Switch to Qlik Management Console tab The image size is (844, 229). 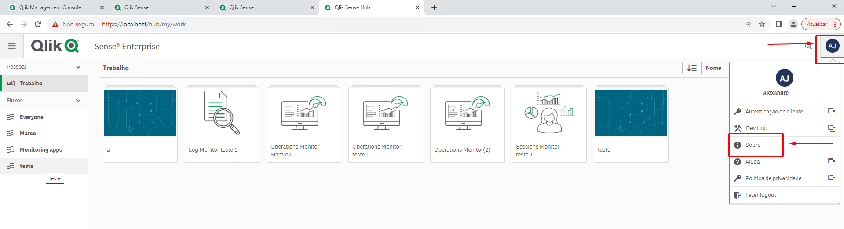click(x=56, y=7)
